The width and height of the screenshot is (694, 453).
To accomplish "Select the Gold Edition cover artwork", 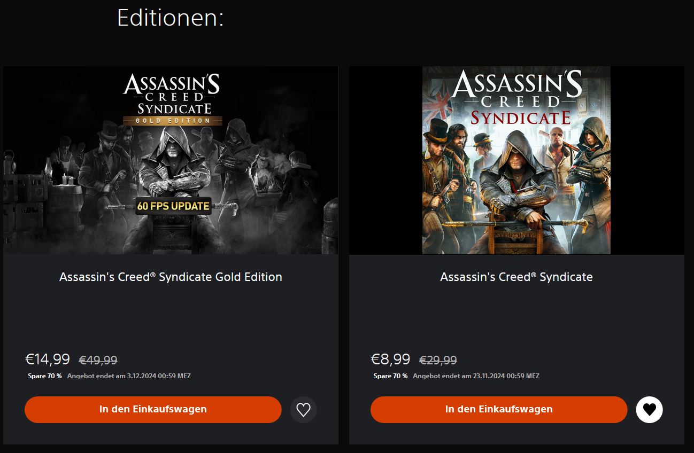I will [x=171, y=160].
